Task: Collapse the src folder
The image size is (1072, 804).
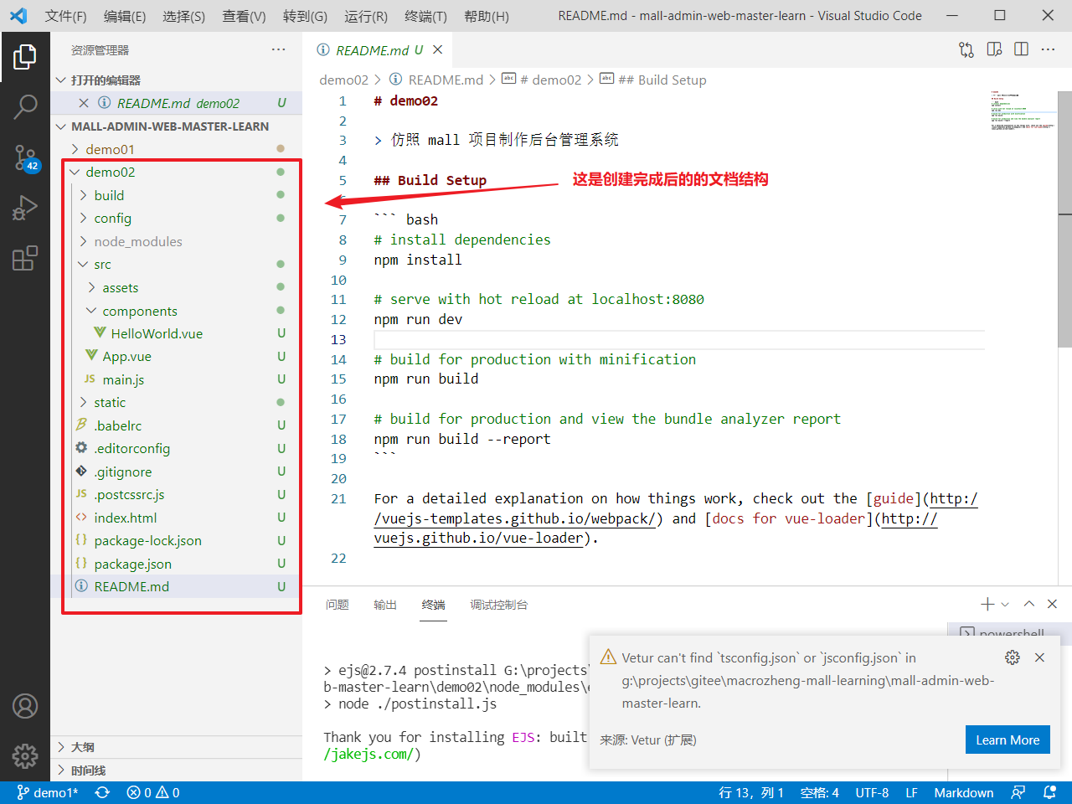Action: click(104, 264)
